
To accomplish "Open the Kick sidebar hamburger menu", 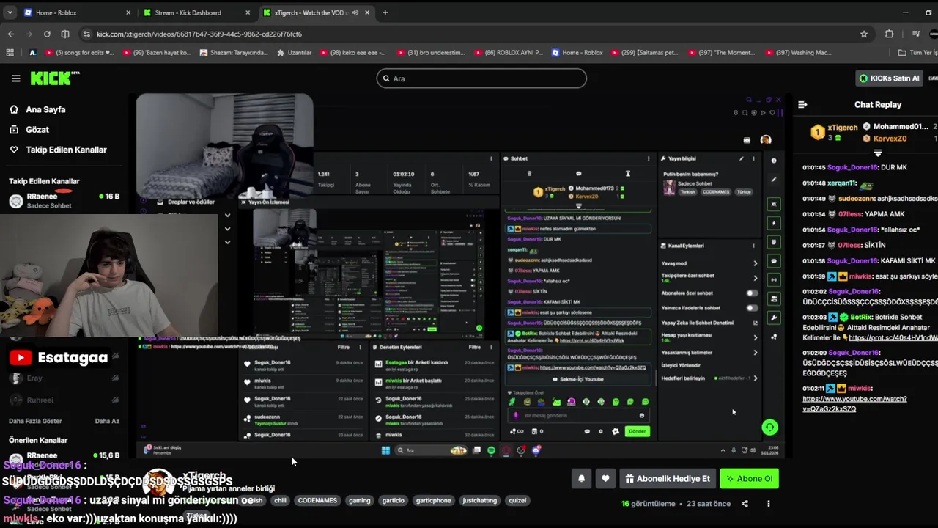I will 15,78.
